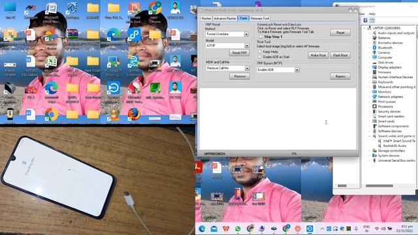Click the horizontal scrollbar under device tree
Image resolution: width=418 pixels, height=235 pixels.
[379, 185]
